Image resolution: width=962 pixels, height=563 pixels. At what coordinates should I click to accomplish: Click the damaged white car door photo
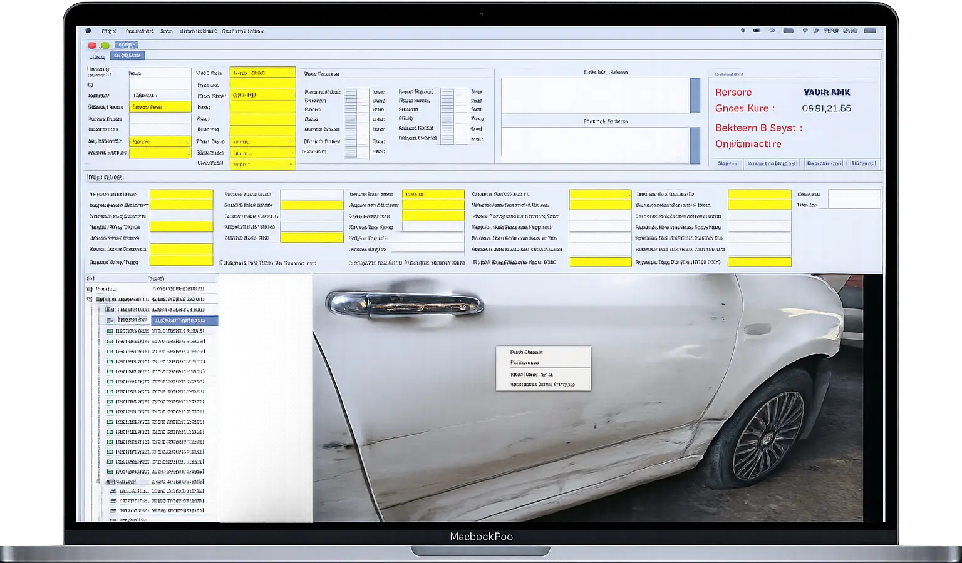point(587,398)
